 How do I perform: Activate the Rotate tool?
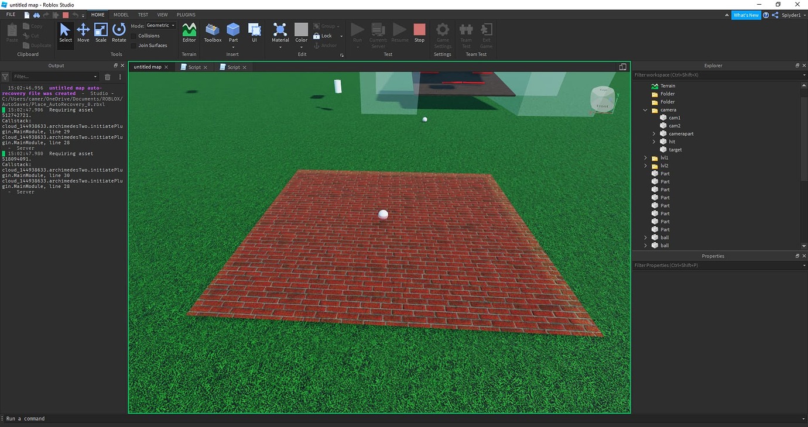click(119, 33)
